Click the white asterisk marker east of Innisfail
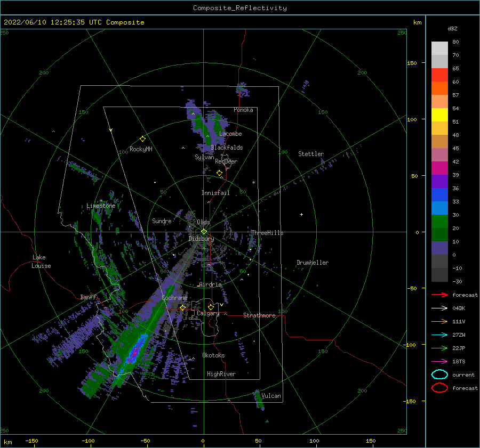 [x=253, y=183]
